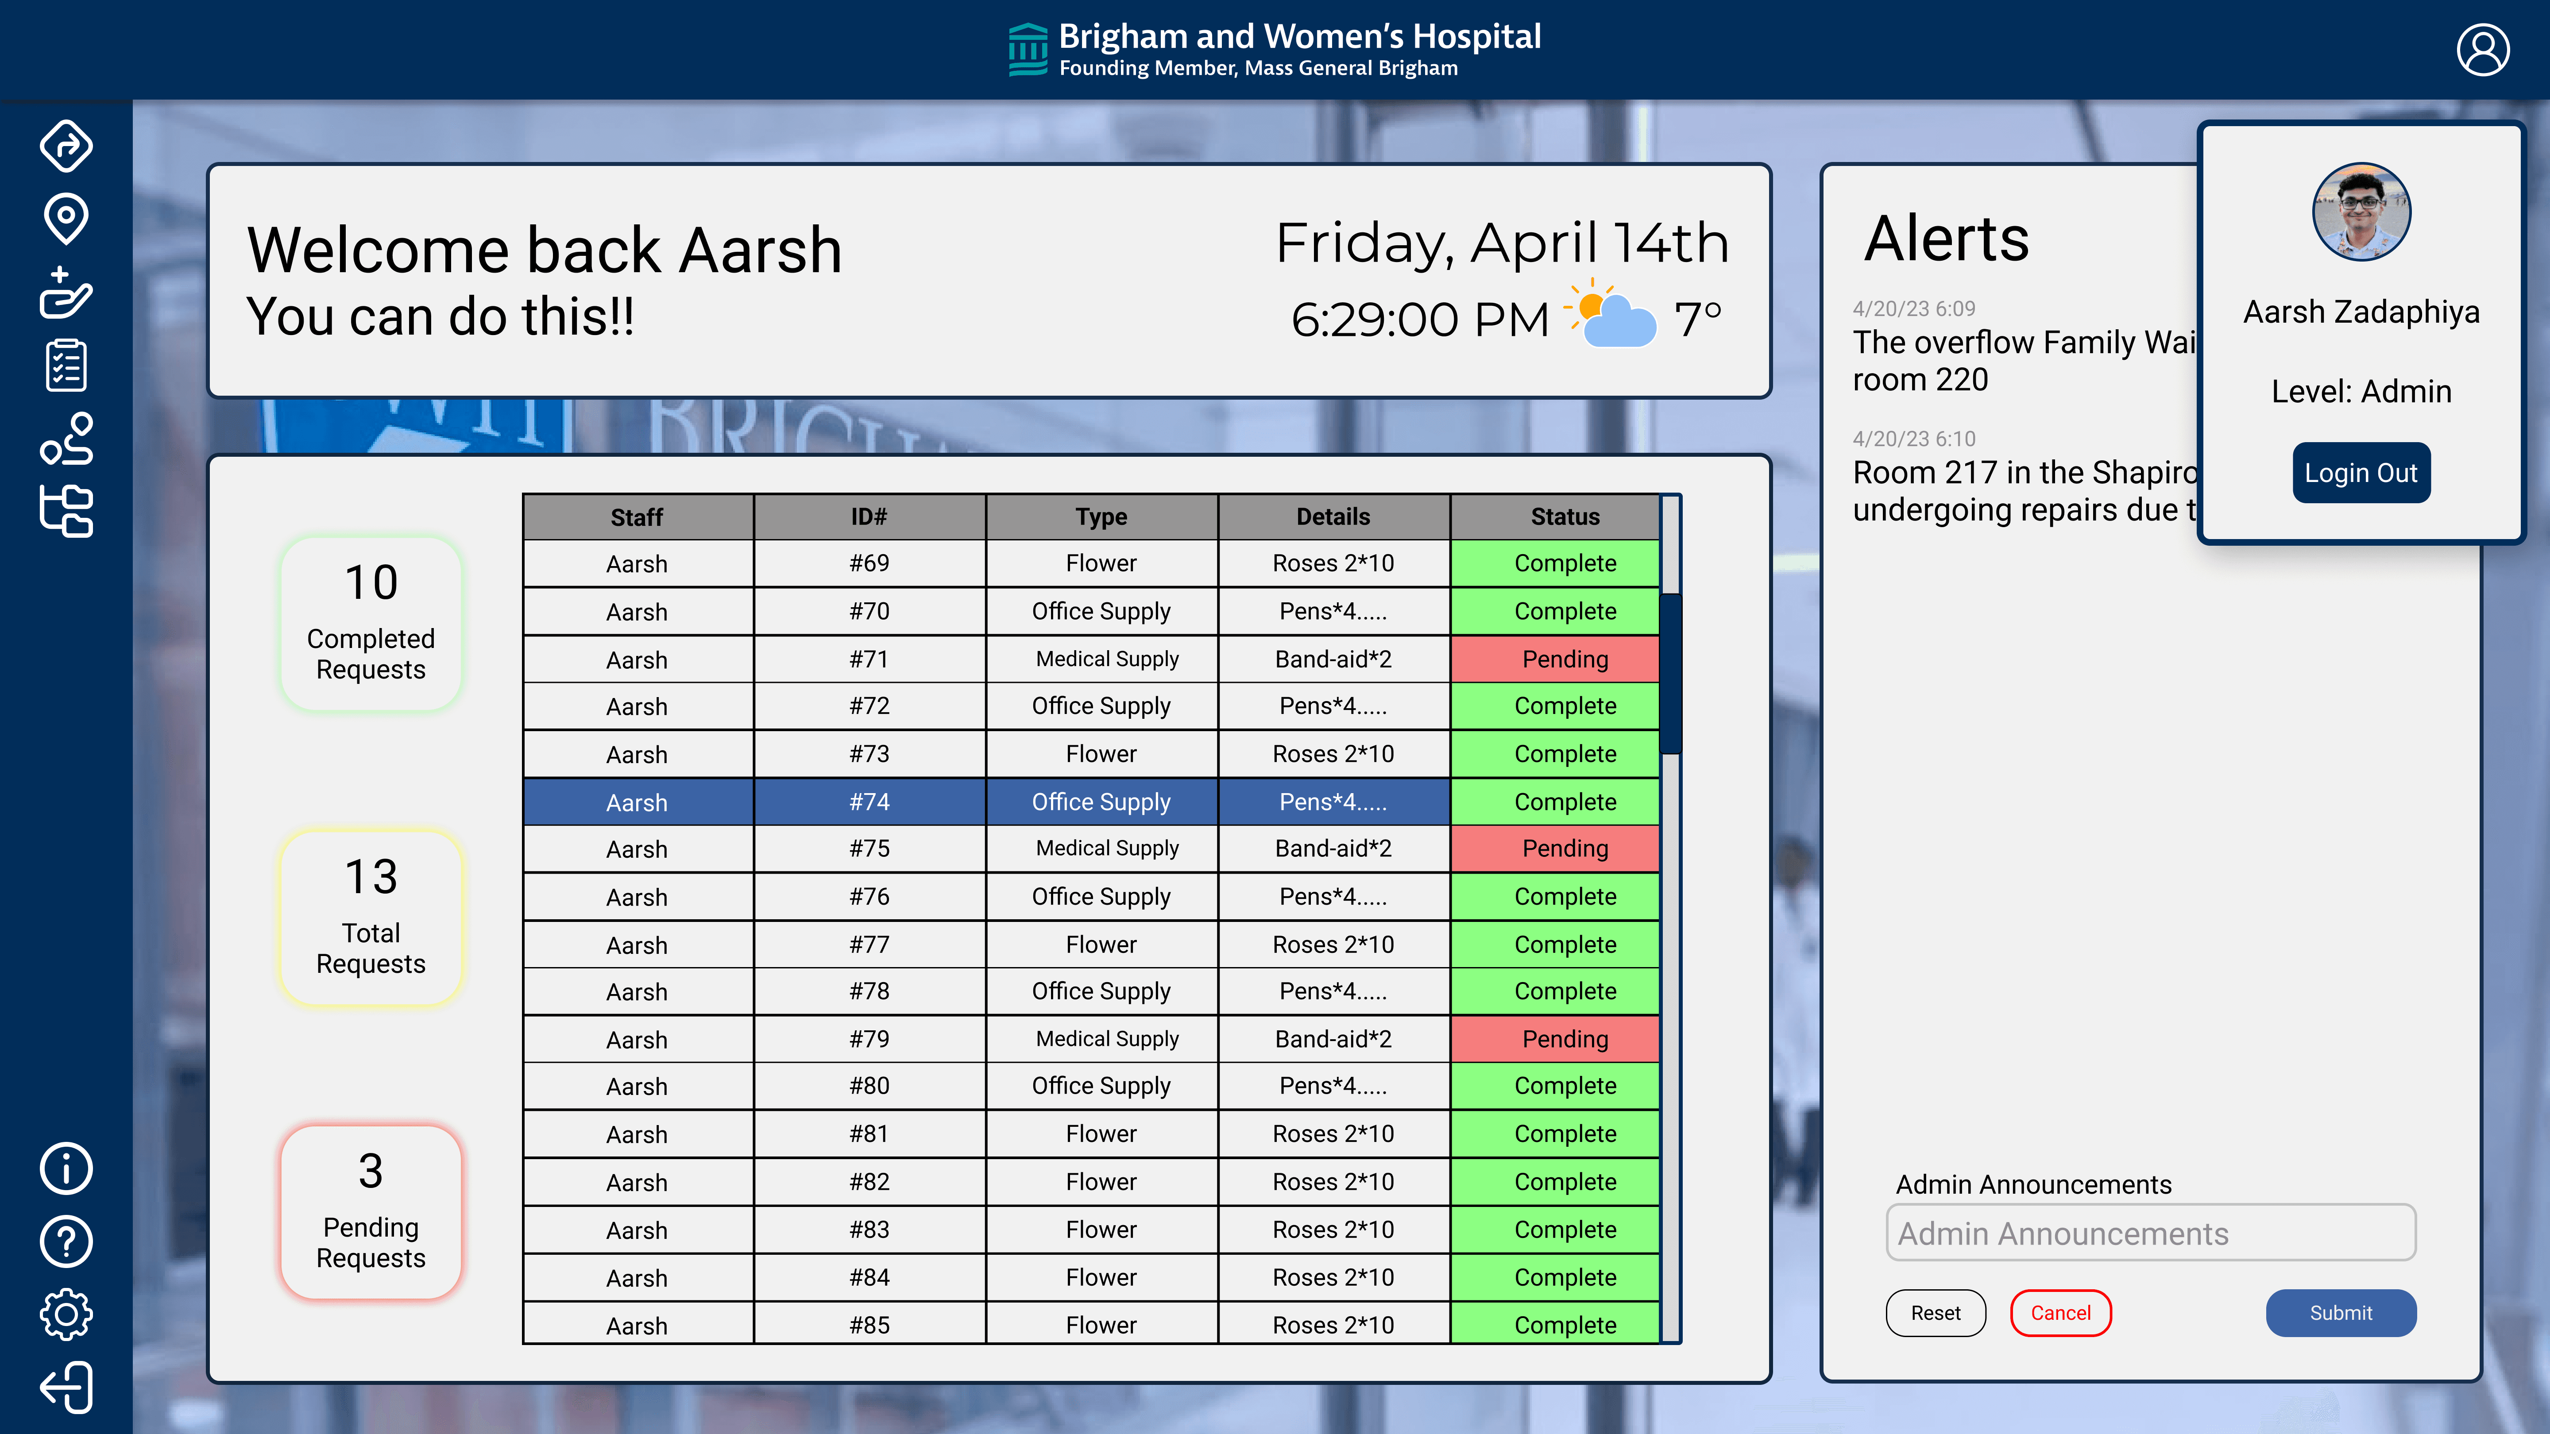Click the info circle icon
The width and height of the screenshot is (2550, 1434).
(66, 1169)
